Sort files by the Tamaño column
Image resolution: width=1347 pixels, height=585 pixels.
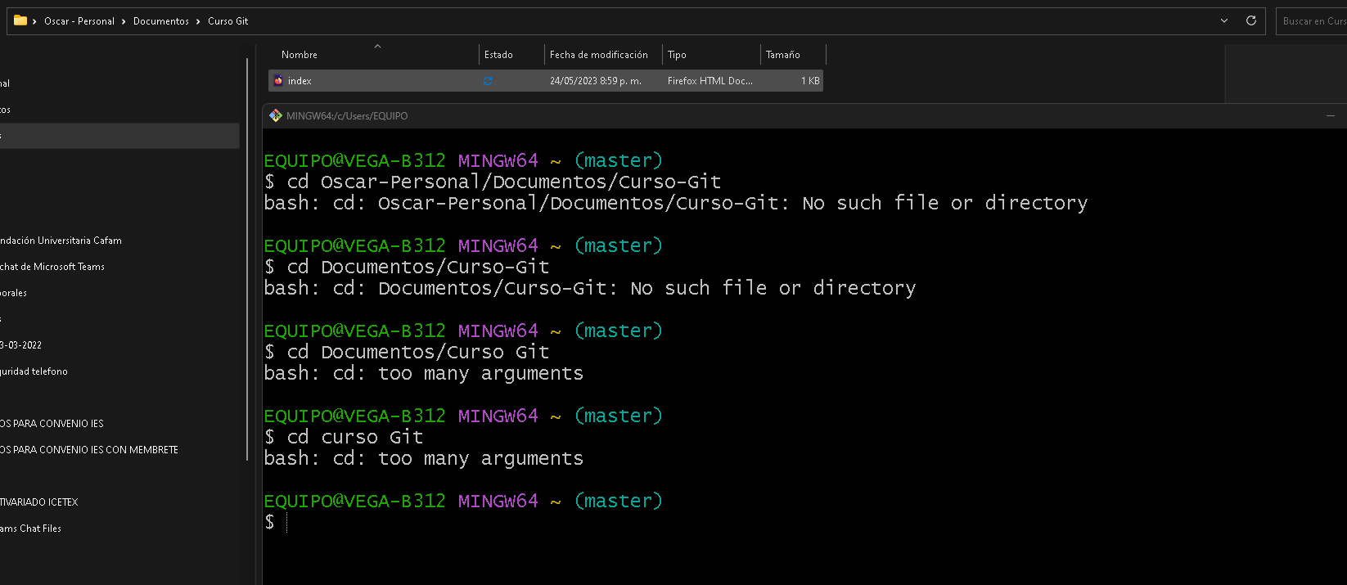[782, 55]
